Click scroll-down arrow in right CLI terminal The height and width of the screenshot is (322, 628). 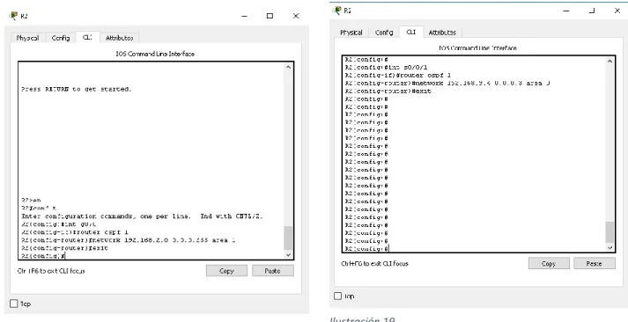click(610, 247)
